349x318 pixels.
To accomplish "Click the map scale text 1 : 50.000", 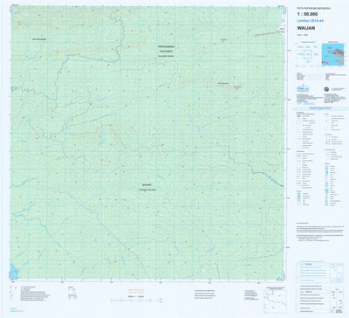I will (x=307, y=14).
